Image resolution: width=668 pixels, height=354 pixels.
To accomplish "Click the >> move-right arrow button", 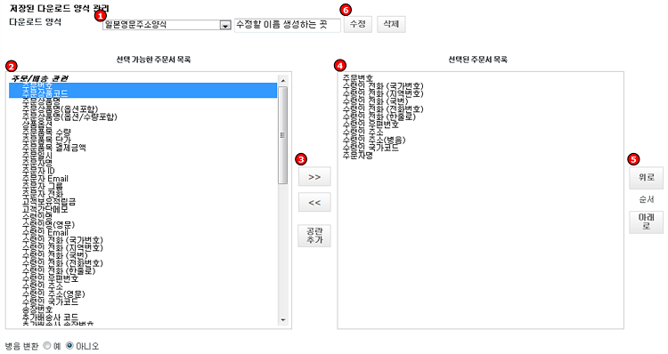I will [x=314, y=177].
